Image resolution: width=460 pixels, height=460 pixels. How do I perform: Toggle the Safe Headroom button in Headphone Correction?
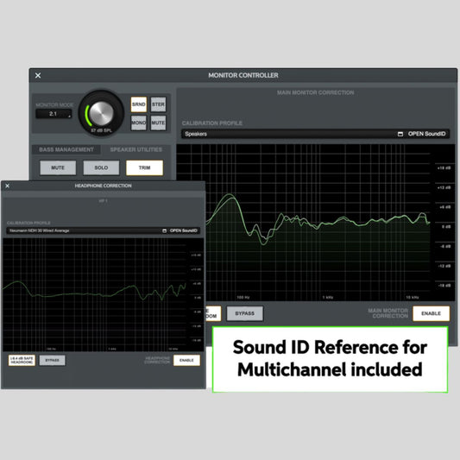tap(22, 360)
